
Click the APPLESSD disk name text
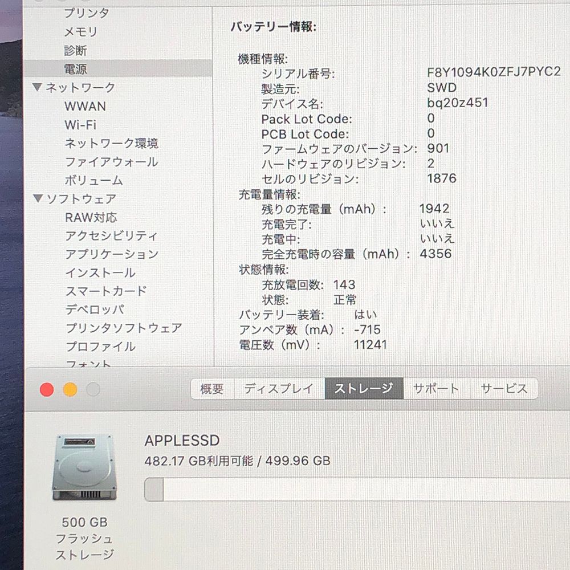pyautogui.click(x=182, y=441)
